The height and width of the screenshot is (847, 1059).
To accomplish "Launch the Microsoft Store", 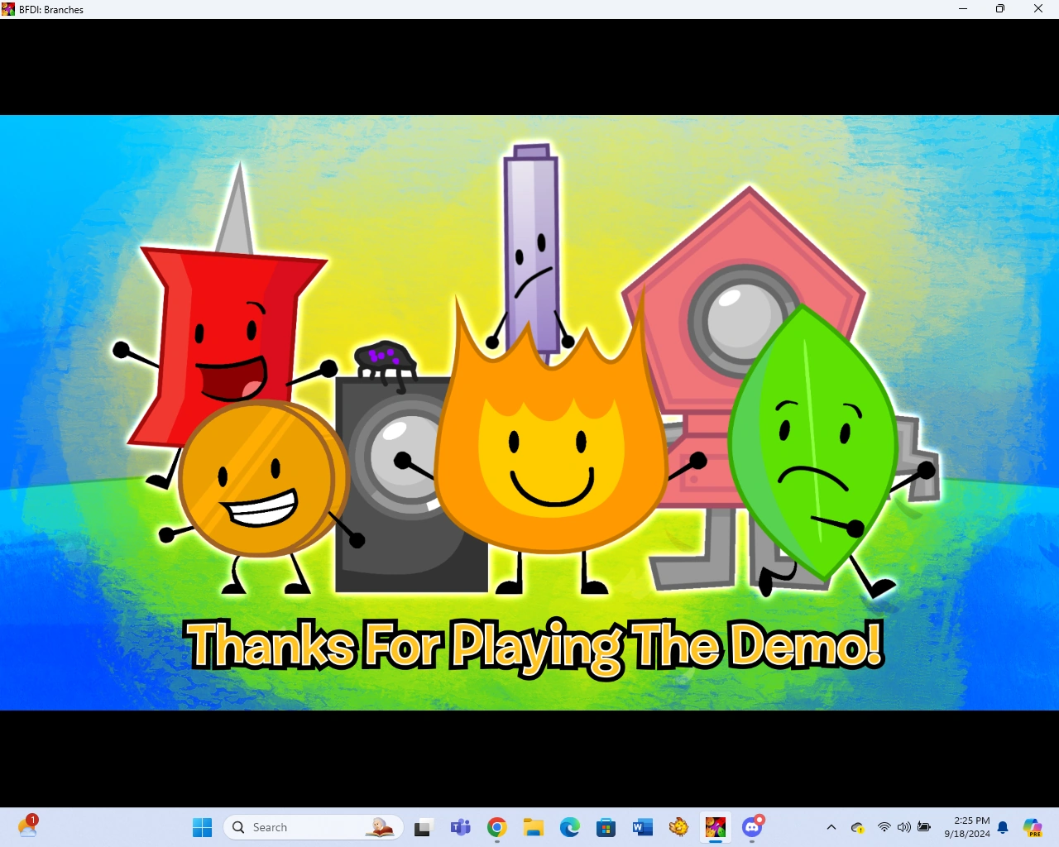I will pos(606,826).
